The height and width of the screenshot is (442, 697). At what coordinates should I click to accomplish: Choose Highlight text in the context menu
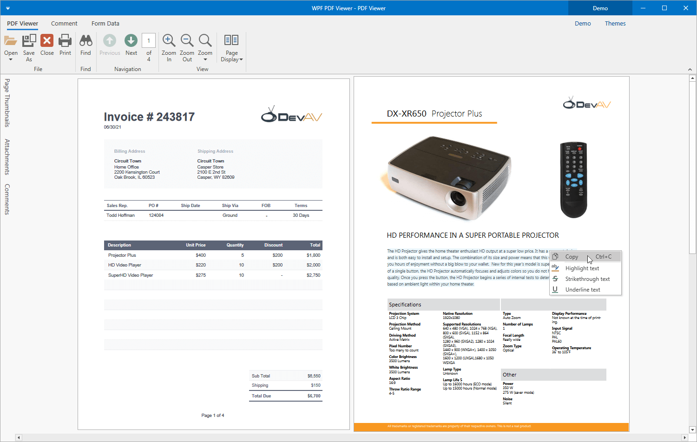point(582,268)
